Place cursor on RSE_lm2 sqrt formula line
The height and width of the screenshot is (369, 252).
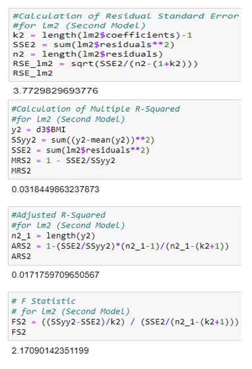[x=106, y=64]
